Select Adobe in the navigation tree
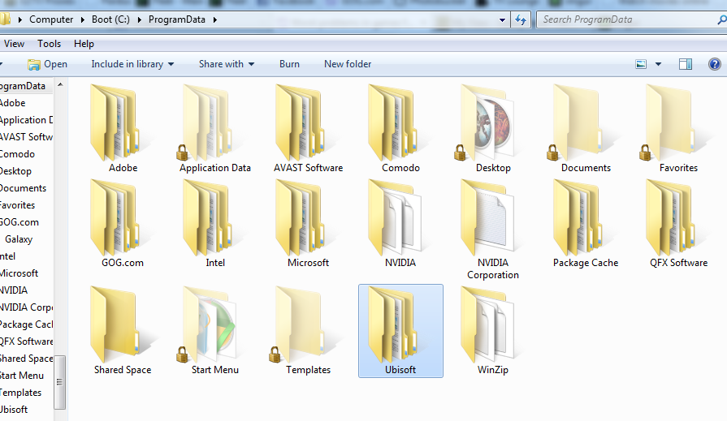 [x=12, y=103]
